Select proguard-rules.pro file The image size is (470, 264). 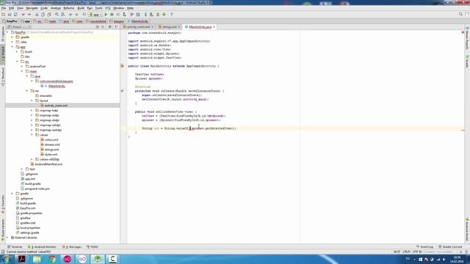(37, 189)
